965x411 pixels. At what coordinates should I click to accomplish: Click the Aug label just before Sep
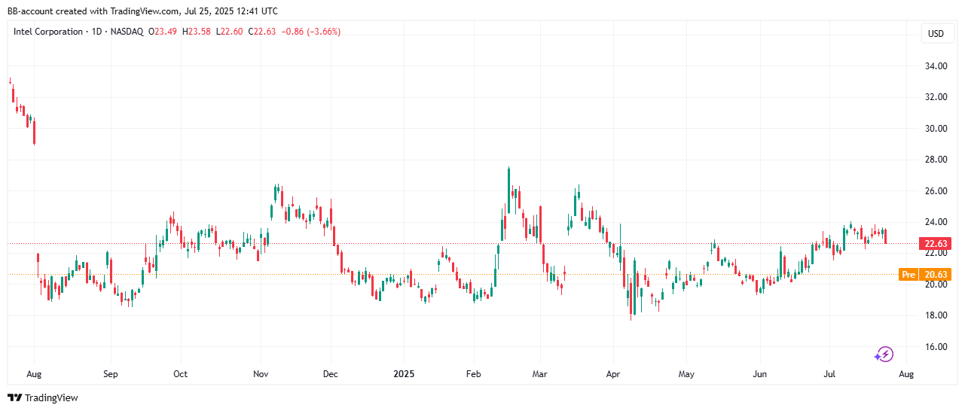coord(35,373)
